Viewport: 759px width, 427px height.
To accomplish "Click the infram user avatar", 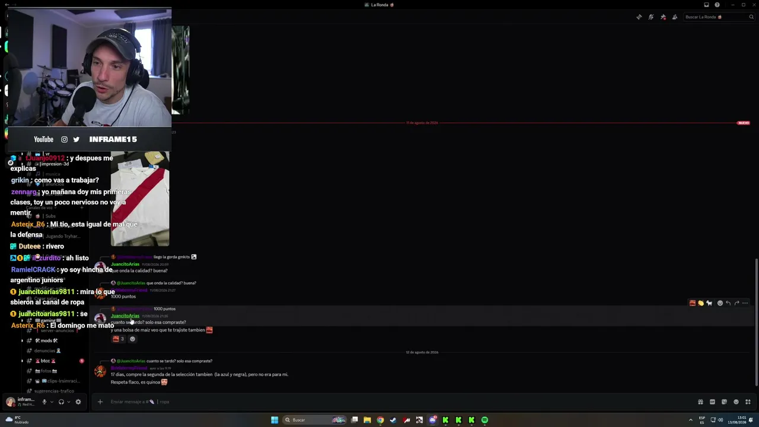I will [x=10, y=401].
